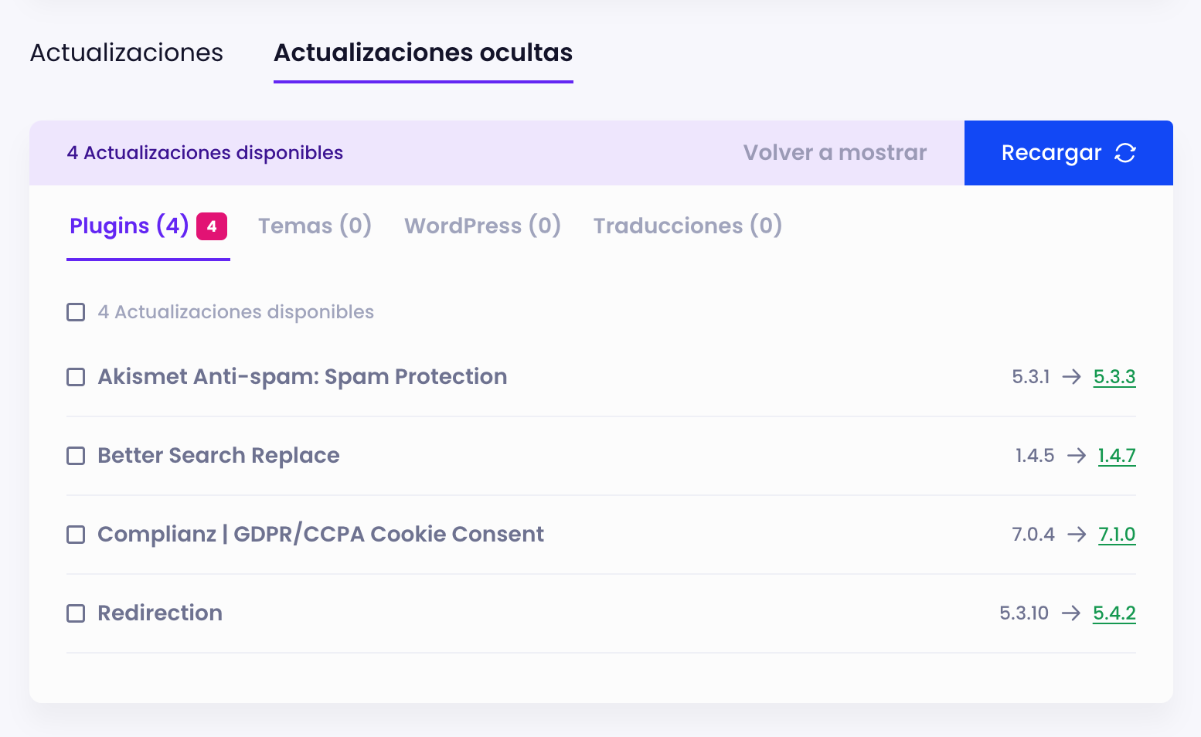
Task: Click the arrow icon in the Complianz row
Action: click(x=1076, y=535)
